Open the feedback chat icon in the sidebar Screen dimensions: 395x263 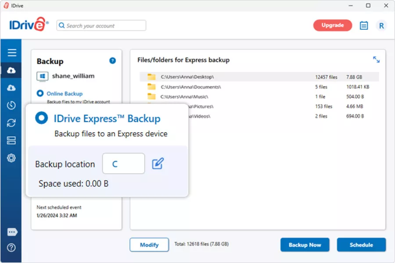click(11, 232)
